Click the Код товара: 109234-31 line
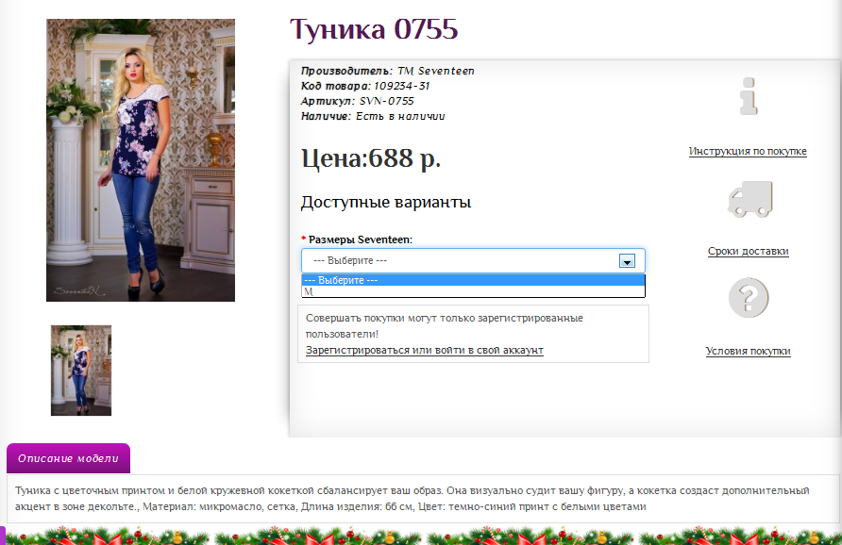Viewport: 842px width, 545px height. [365, 86]
